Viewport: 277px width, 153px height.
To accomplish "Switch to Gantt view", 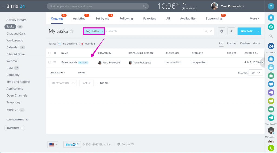I will tap(256, 43).
